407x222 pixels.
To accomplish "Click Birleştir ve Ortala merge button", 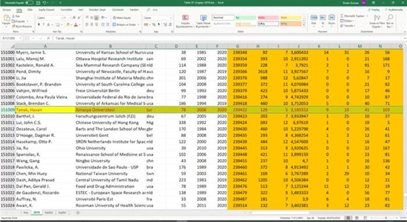I will pos(124,24).
